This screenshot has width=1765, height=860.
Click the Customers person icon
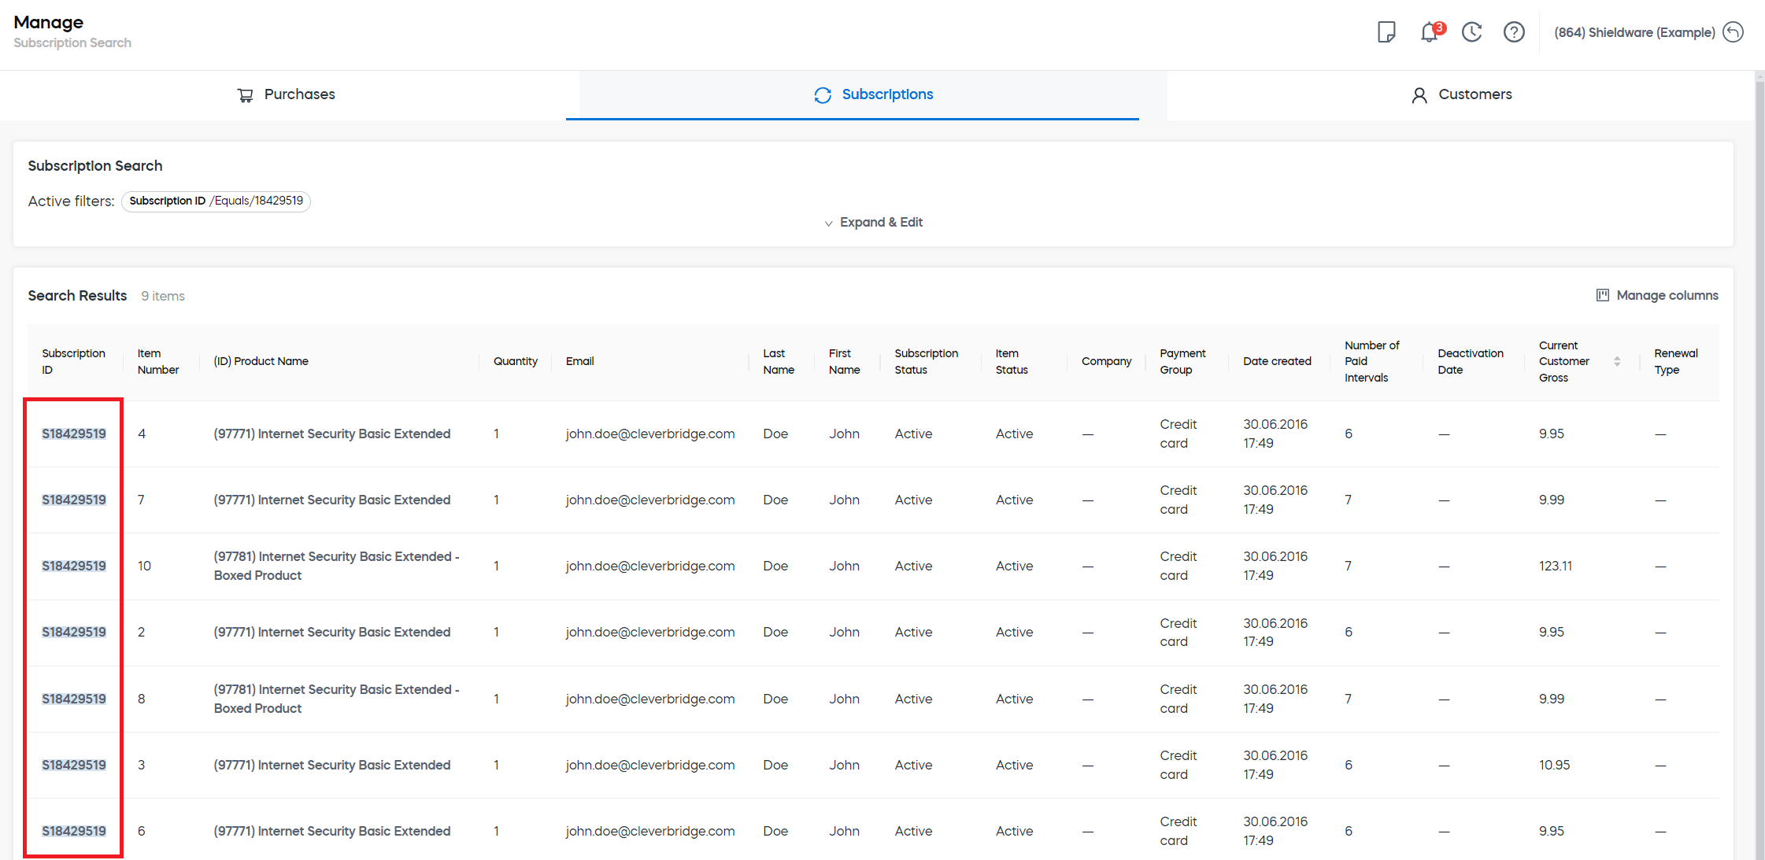click(1419, 95)
